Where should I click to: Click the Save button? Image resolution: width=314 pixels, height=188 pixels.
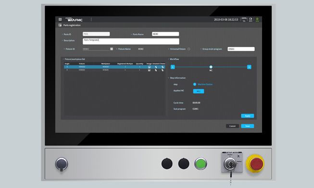click(x=248, y=126)
